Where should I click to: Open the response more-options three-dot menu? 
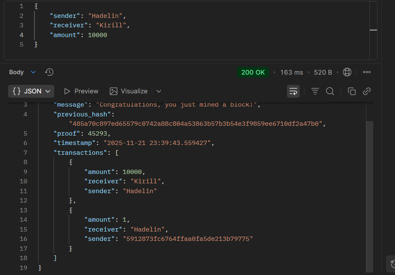366,72
